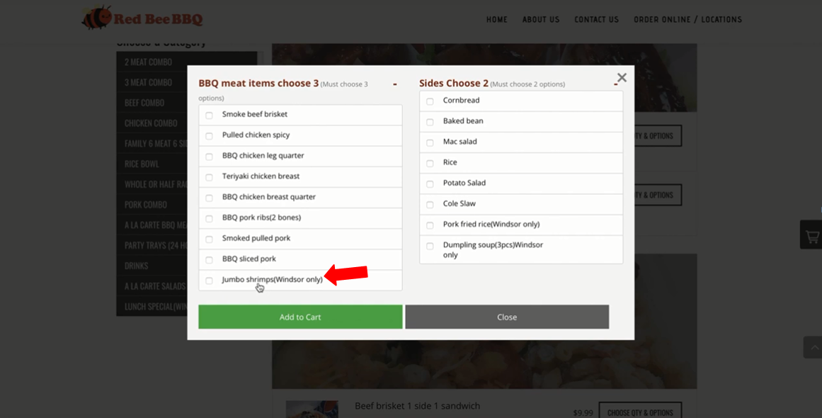The width and height of the screenshot is (822, 418).
Task: Select Dumpling soup (3pcs) Windsor only
Action: tap(429, 249)
